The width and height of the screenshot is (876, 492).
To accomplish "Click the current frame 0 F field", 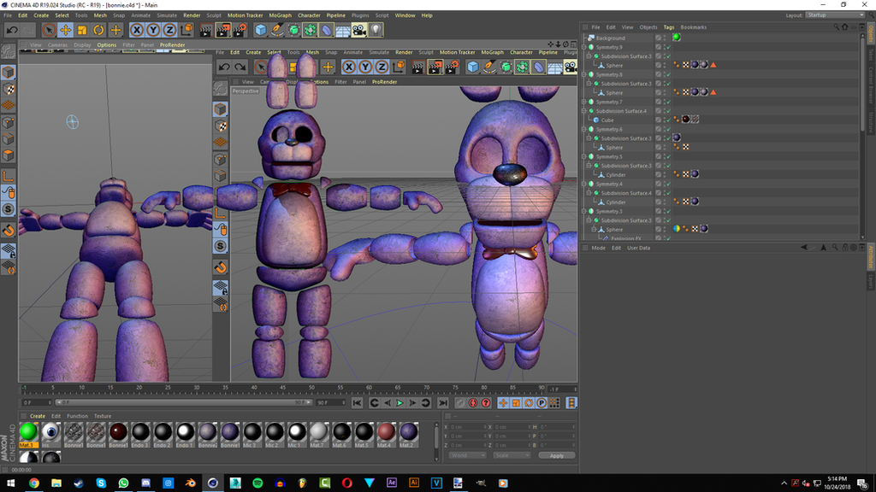I will click(x=36, y=403).
